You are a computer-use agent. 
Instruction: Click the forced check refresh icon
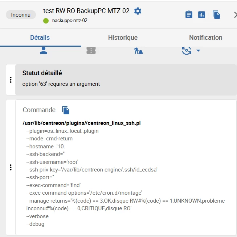pos(187,50)
